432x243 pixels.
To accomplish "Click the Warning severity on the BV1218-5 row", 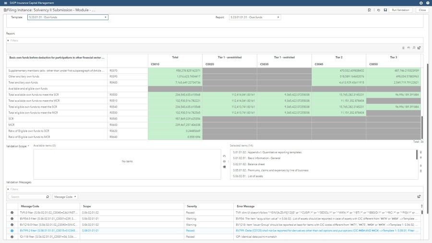I will pos(191,225).
